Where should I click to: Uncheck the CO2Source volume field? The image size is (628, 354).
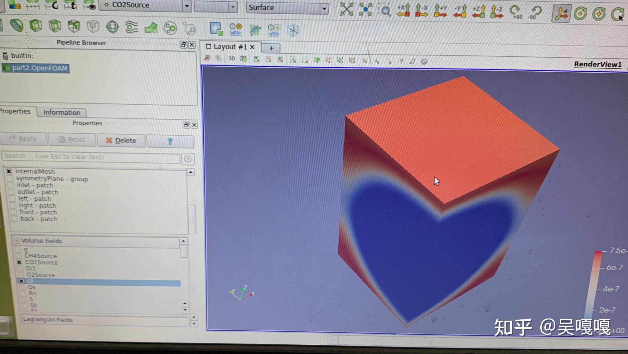19,262
